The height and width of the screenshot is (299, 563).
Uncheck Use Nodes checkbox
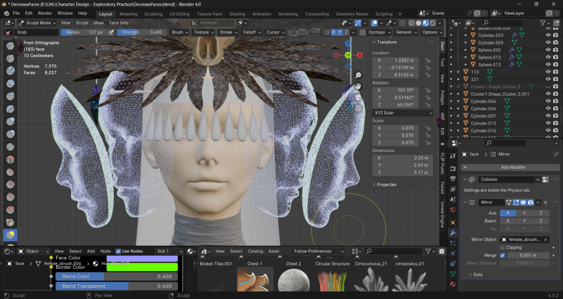pos(118,251)
